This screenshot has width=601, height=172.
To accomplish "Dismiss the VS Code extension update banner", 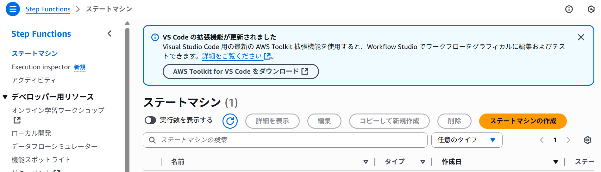I will point(581,37).
